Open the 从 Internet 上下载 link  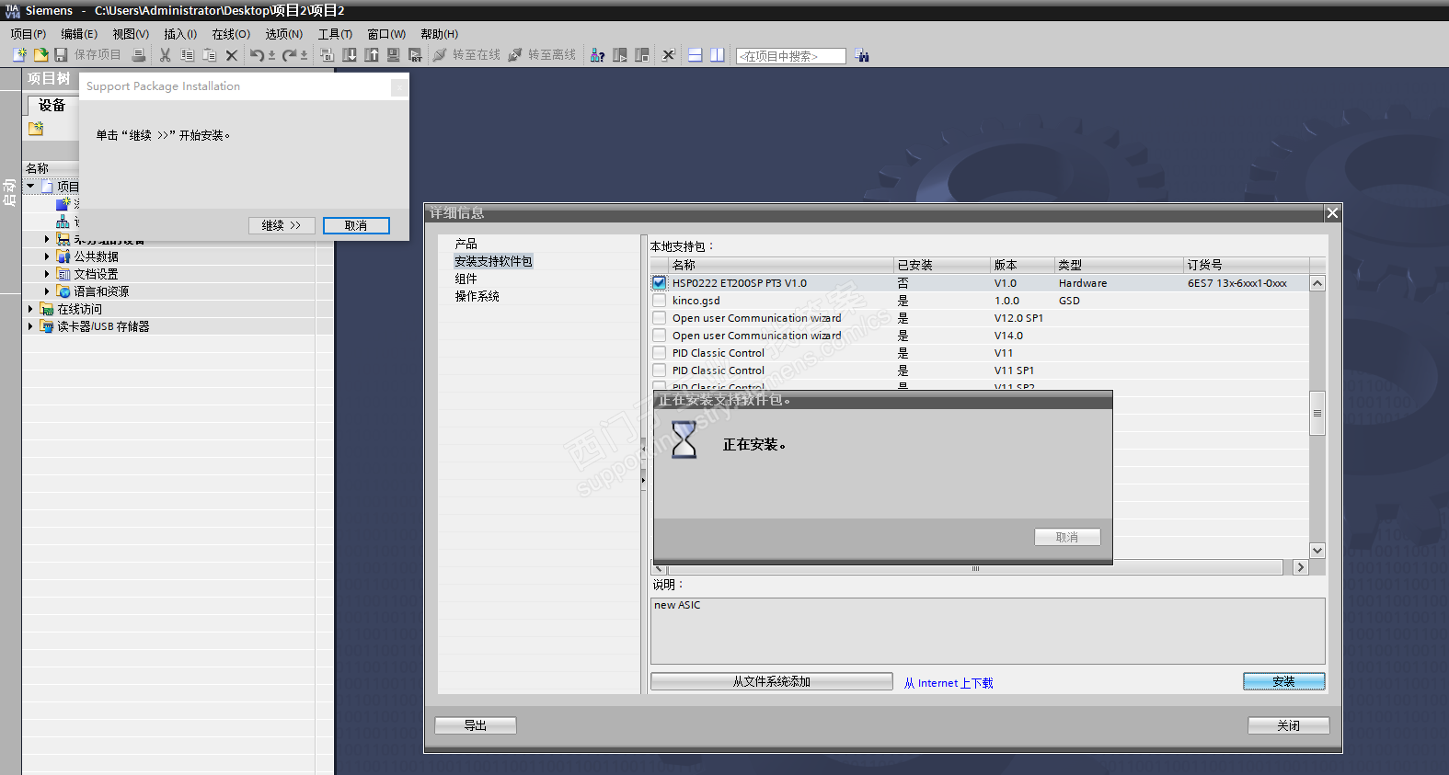[949, 683]
